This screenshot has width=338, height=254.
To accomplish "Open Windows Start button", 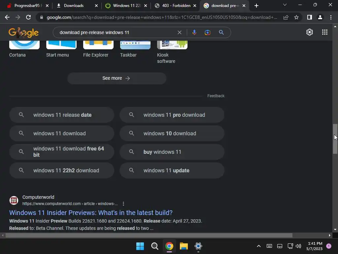I will tap(140, 246).
